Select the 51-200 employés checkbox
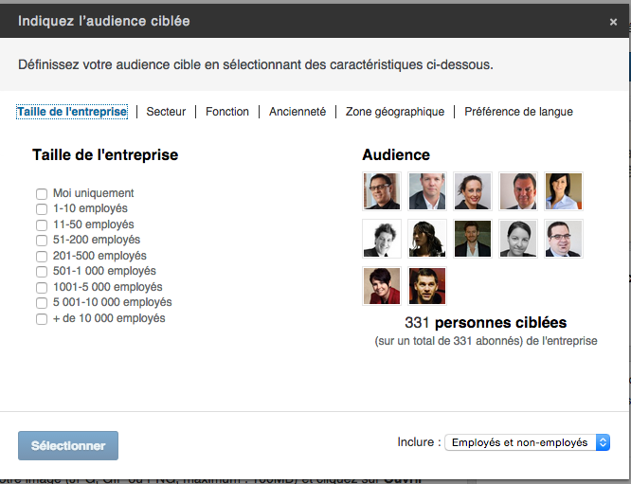The image size is (631, 484). coord(42,241)
